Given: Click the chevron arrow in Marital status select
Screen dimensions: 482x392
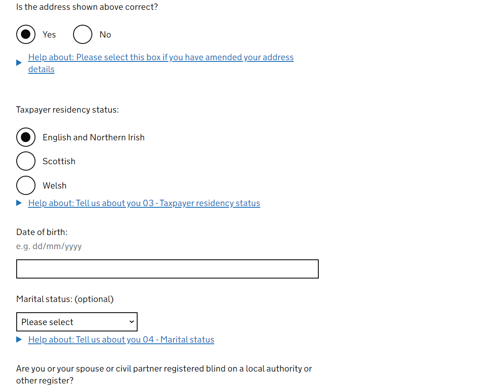Looking at the screenshot, I should tap(132, 322).
